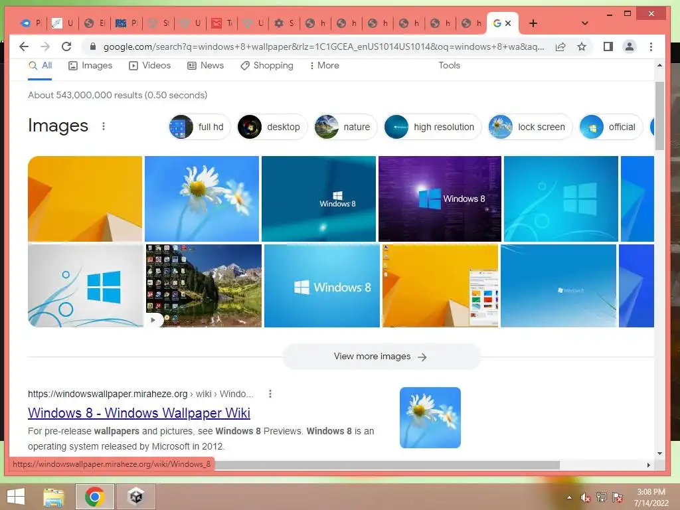Click the Chrome taskbar icon
The width and height of the screenshot is (680, 510).
(x=95, y=497)
